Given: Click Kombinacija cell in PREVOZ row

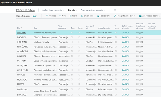Looking at the screenshot, I should [91, 84].
